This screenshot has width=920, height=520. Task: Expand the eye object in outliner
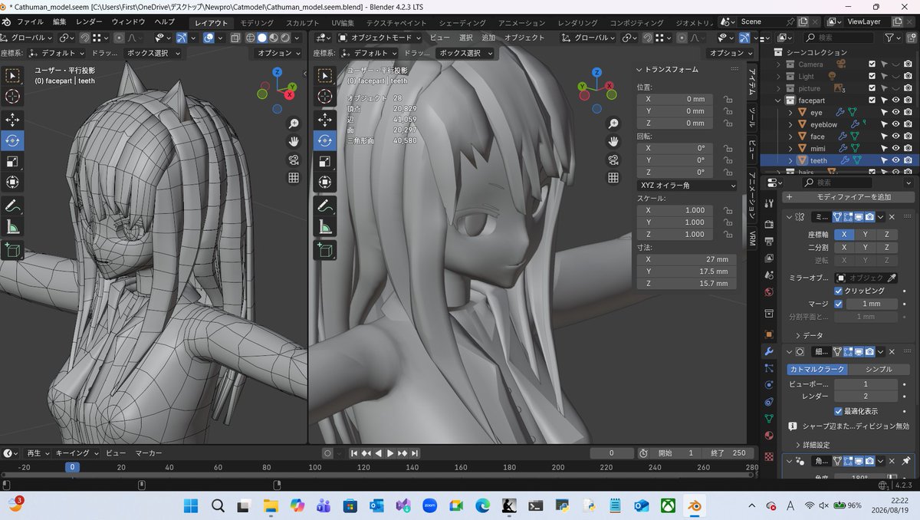pos(791,113)
